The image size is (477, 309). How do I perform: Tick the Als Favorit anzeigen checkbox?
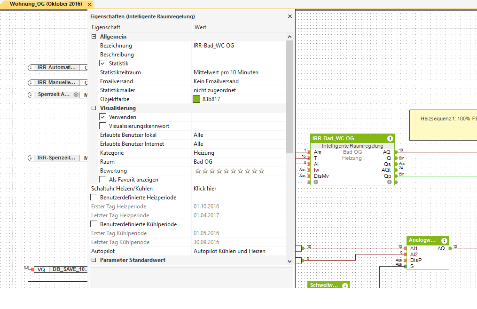coord(103,180)
